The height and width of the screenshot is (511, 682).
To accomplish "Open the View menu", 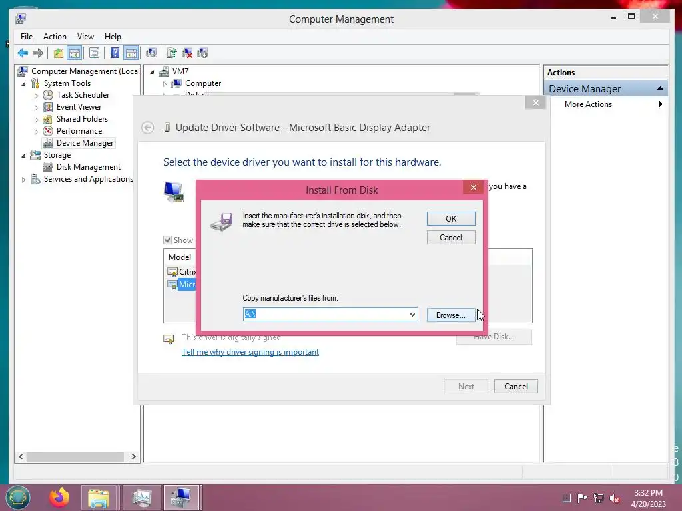I will pos(85,37).
